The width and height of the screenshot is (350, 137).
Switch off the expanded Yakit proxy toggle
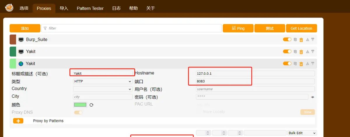(287, 64)
